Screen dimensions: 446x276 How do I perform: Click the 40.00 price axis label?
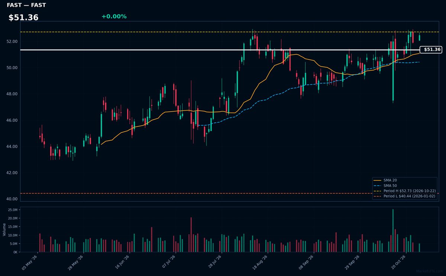pyautogui.click(x=12, y=199)
